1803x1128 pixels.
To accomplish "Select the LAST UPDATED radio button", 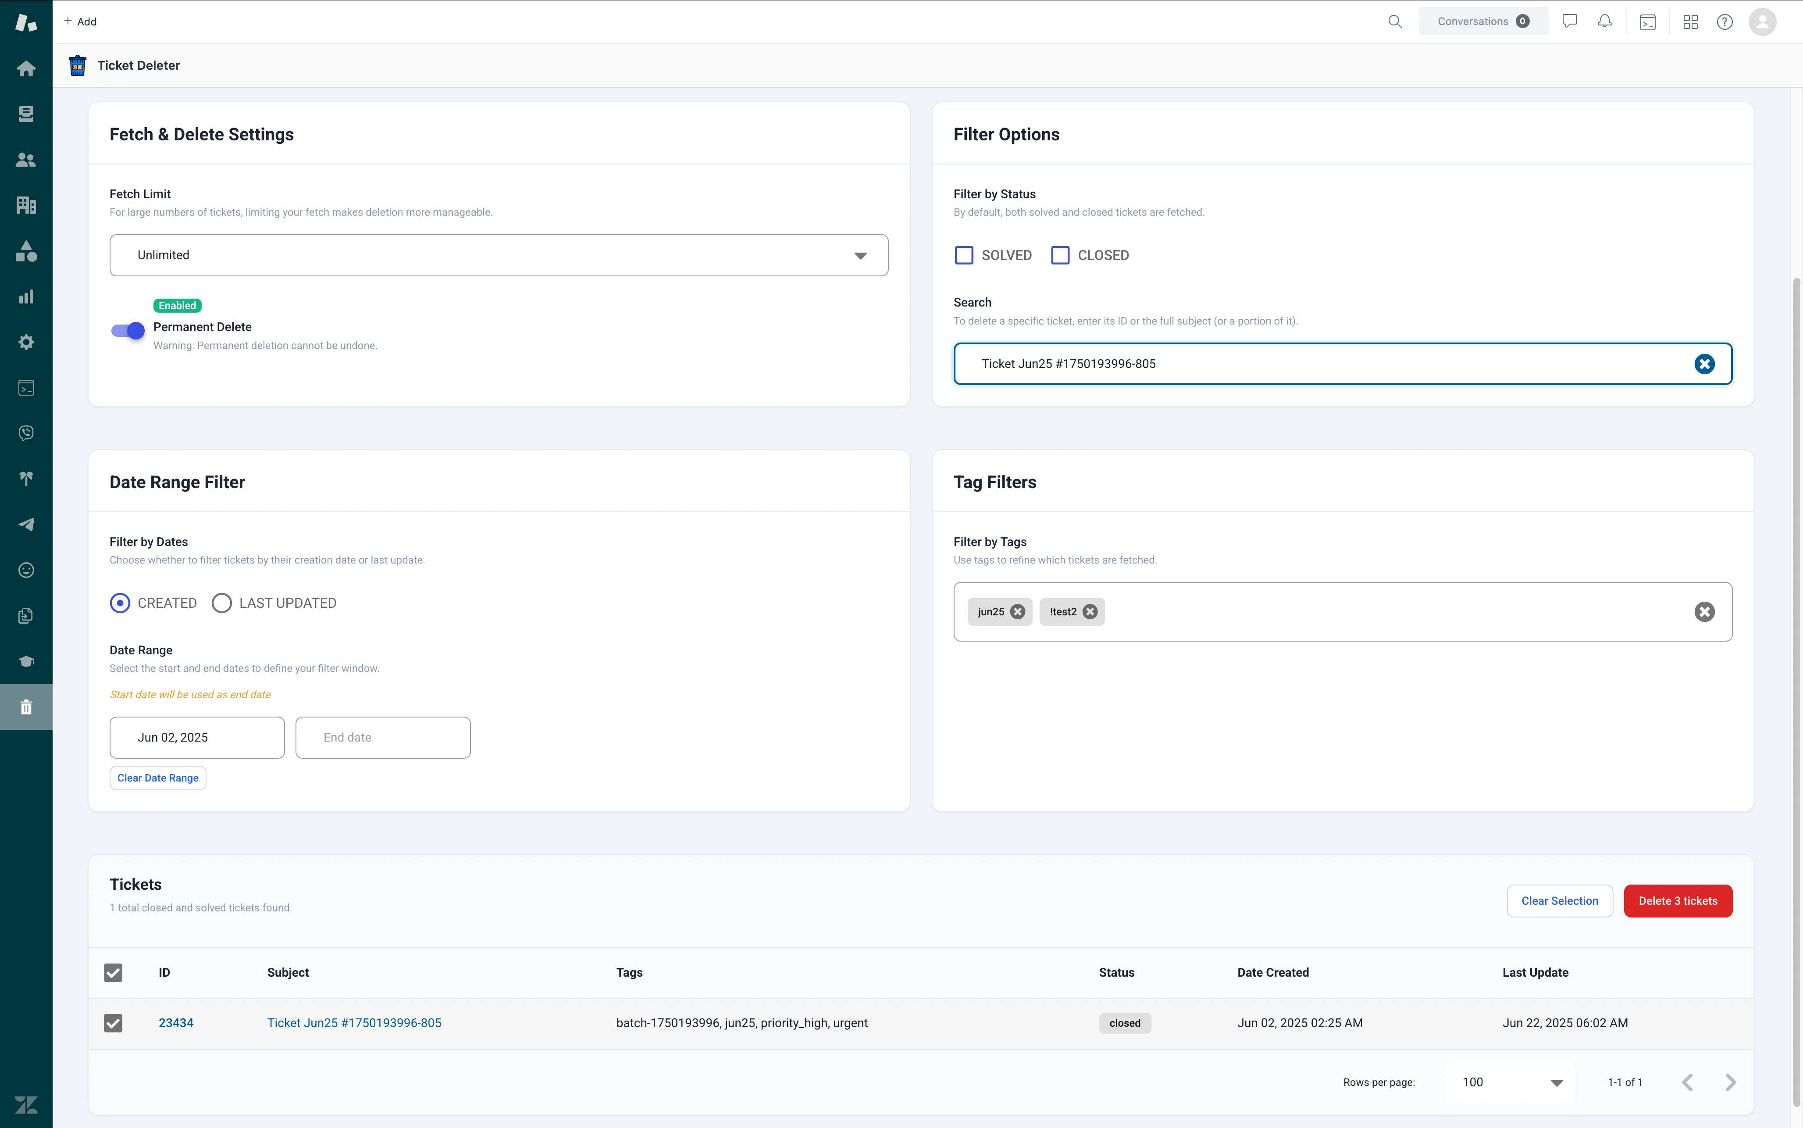I will 221,603.
